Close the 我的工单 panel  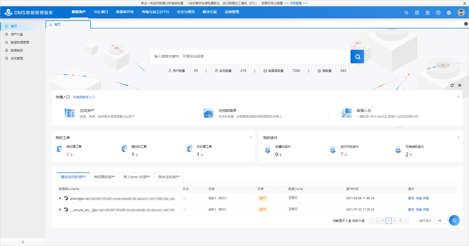coord(251,137)
